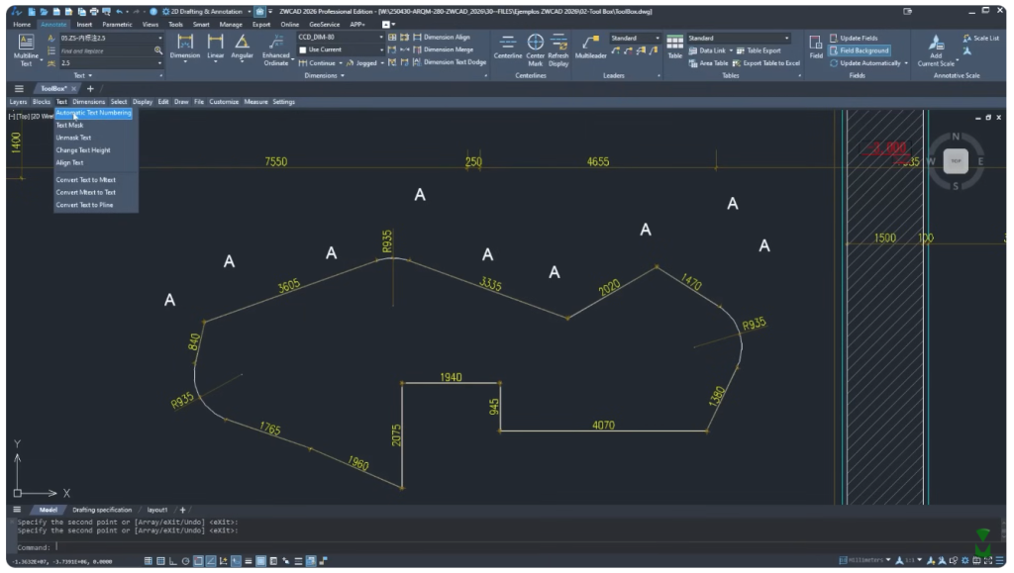Click the Undo arrow in quick access toolbar

[x=119, y=12]
